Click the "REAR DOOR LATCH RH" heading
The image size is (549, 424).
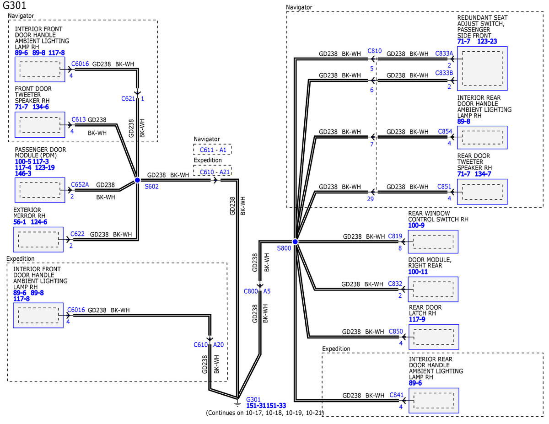(425, 310)
